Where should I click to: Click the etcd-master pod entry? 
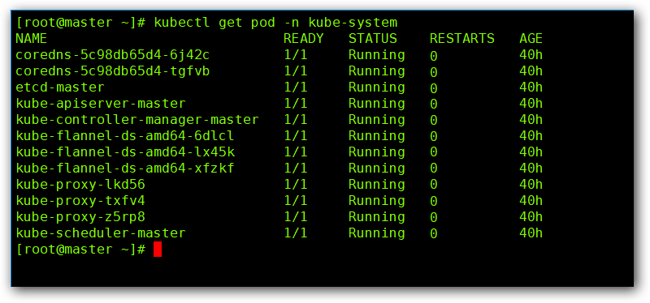click(60, 87)
